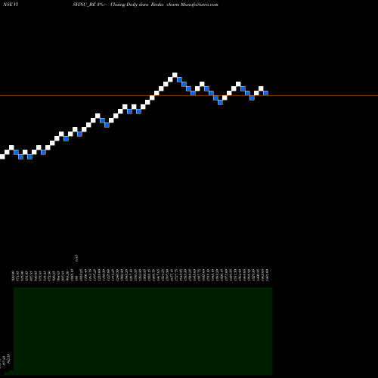Click the MunafaSutra.com source text
378x378 pixels.
199,5
